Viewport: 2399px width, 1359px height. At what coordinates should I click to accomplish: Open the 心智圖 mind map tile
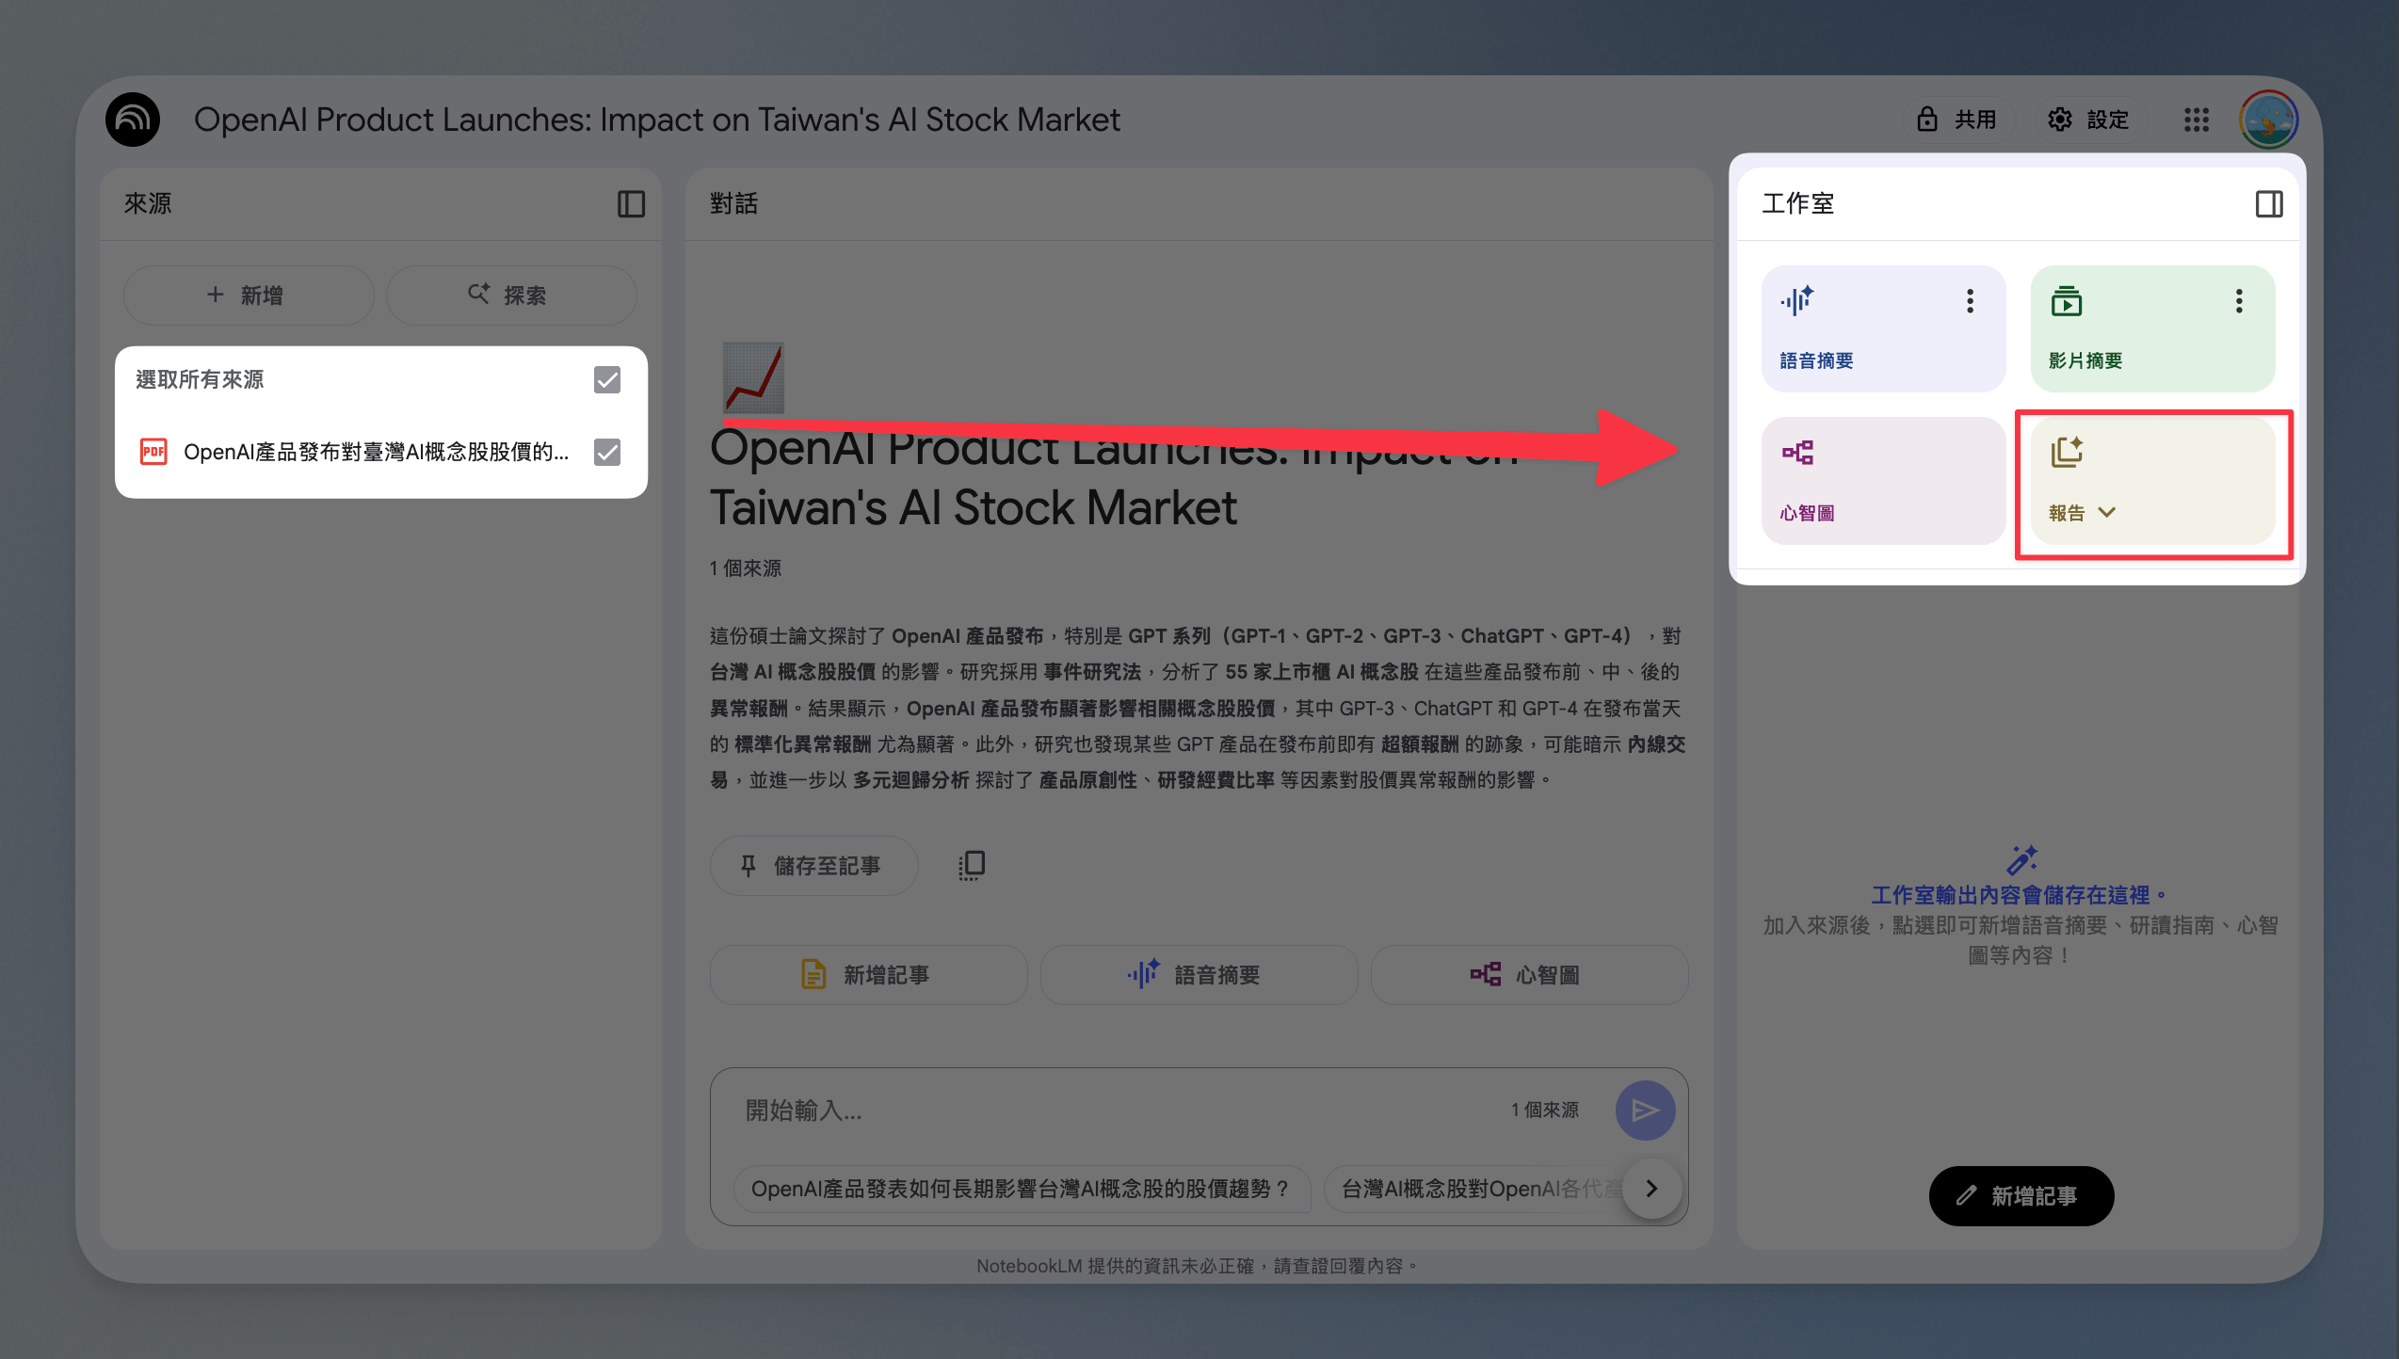tap(1883, 480)
